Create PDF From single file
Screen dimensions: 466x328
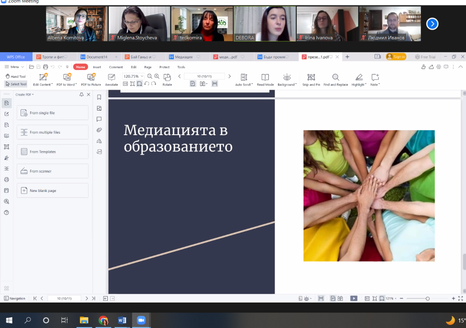(x=53, y=113)
